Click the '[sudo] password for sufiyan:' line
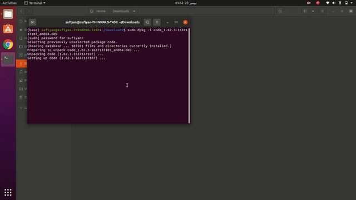Image resolution: width=356 pixels, height=200 pixels. pyautogui.click(x=56, y=38)
